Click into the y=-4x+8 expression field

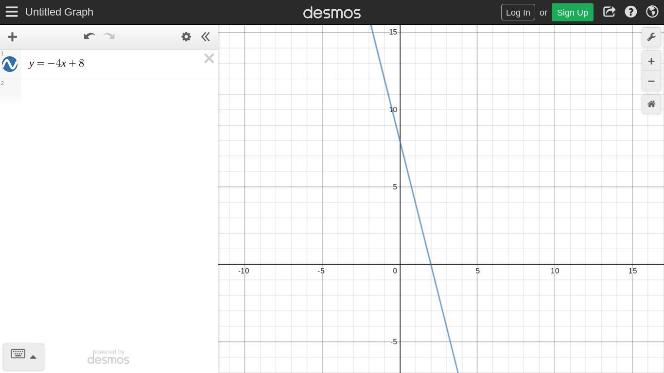[112, 64]
